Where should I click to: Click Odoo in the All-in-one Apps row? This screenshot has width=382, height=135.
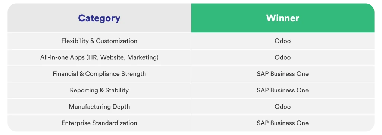[x=283, y=57]
